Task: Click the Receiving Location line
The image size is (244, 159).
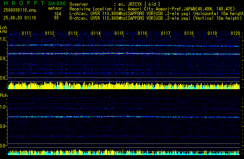Action: point(152,9)
